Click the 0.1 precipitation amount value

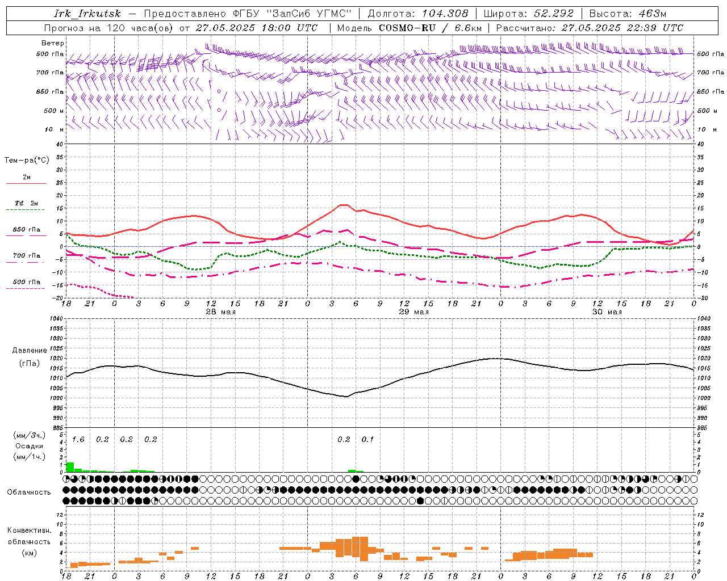point(368,439)
